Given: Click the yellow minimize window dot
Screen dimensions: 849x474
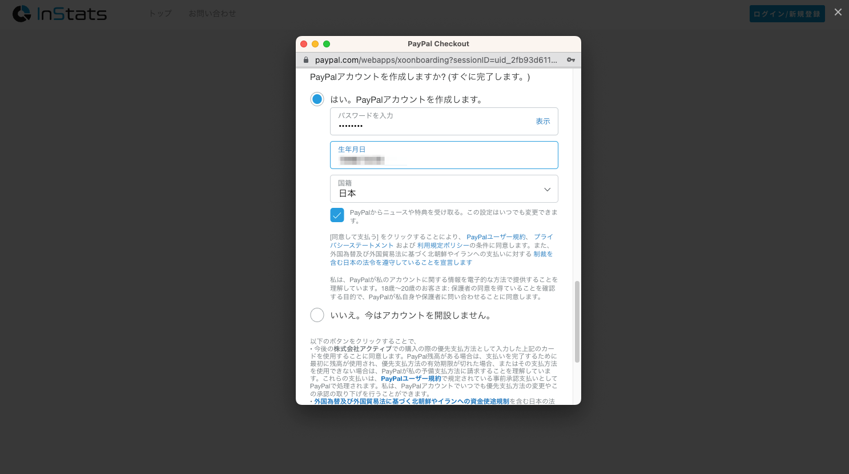Looking at the screenshot, I should [x=315, y=44].
